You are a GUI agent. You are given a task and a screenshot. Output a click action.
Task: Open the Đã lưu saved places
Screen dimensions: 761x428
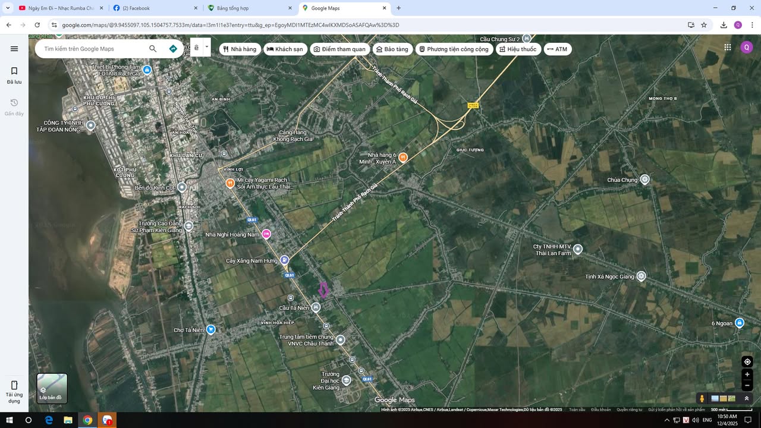click(x=14, y=75)
